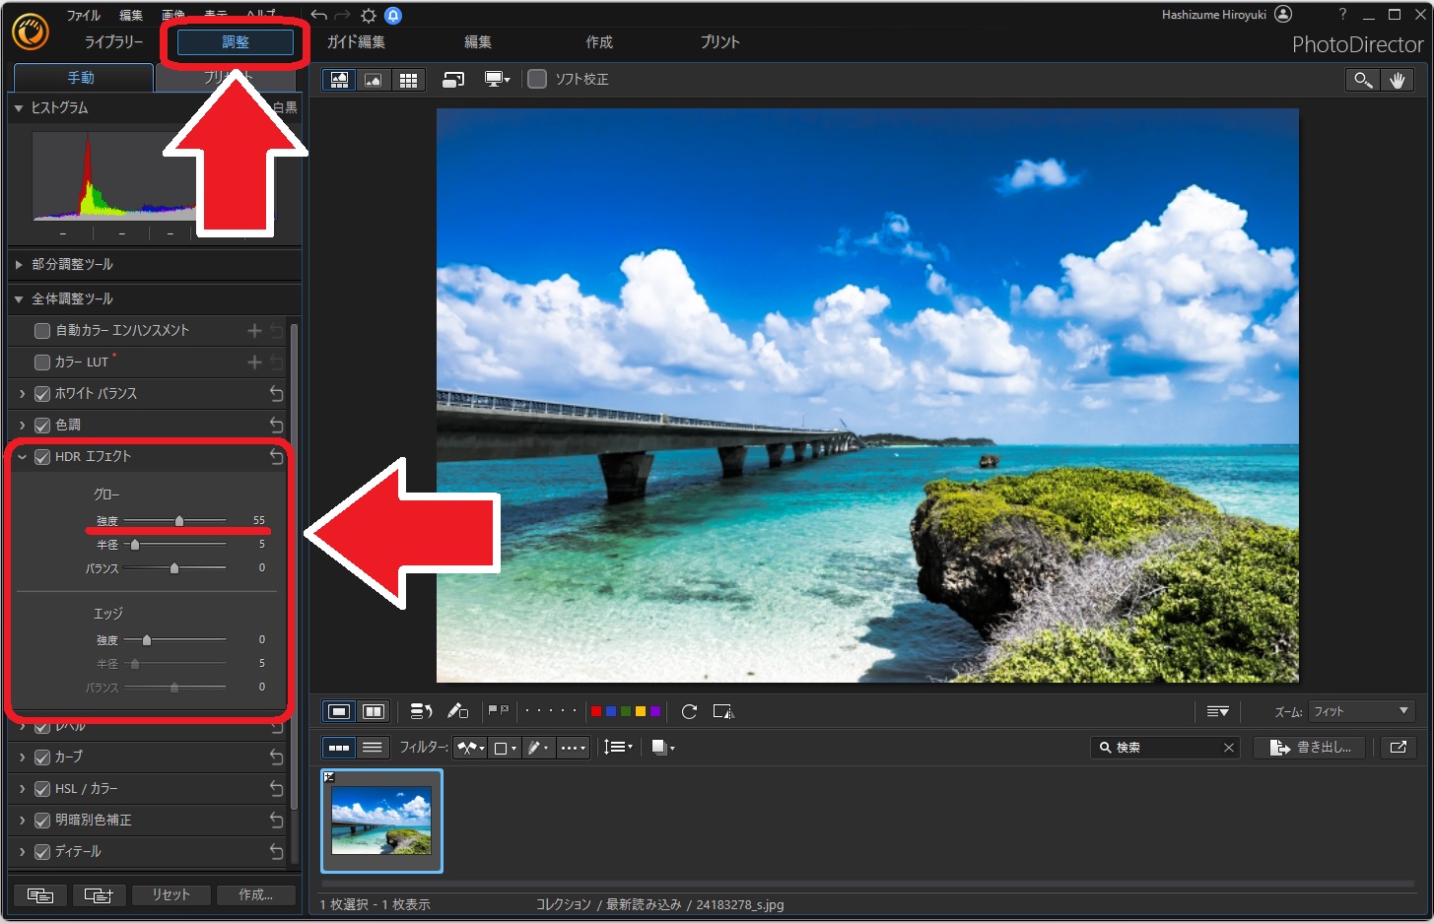
Task: Click the paste settings icon button
Action: tap(99, 895)
